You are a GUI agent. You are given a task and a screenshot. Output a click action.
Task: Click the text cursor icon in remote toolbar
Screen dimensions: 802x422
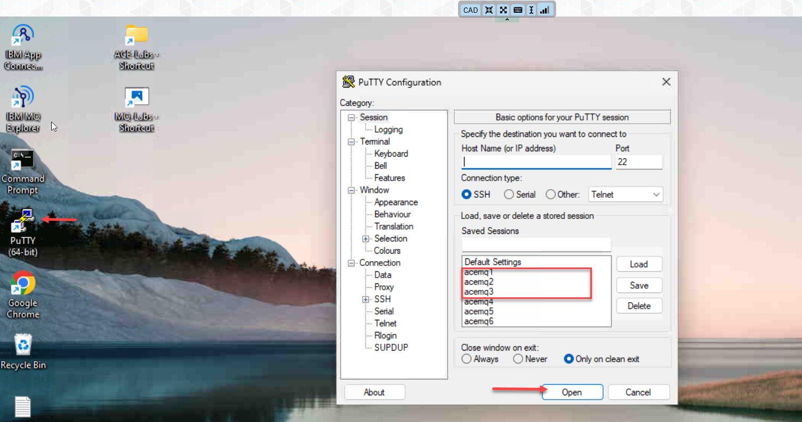coord(531,10)
